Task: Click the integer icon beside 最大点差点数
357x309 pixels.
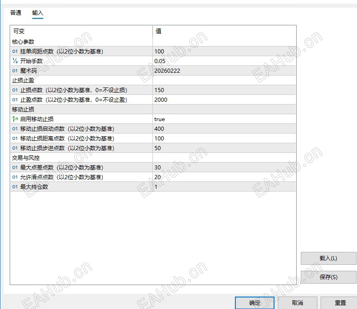Action: (x=15, y=168)
